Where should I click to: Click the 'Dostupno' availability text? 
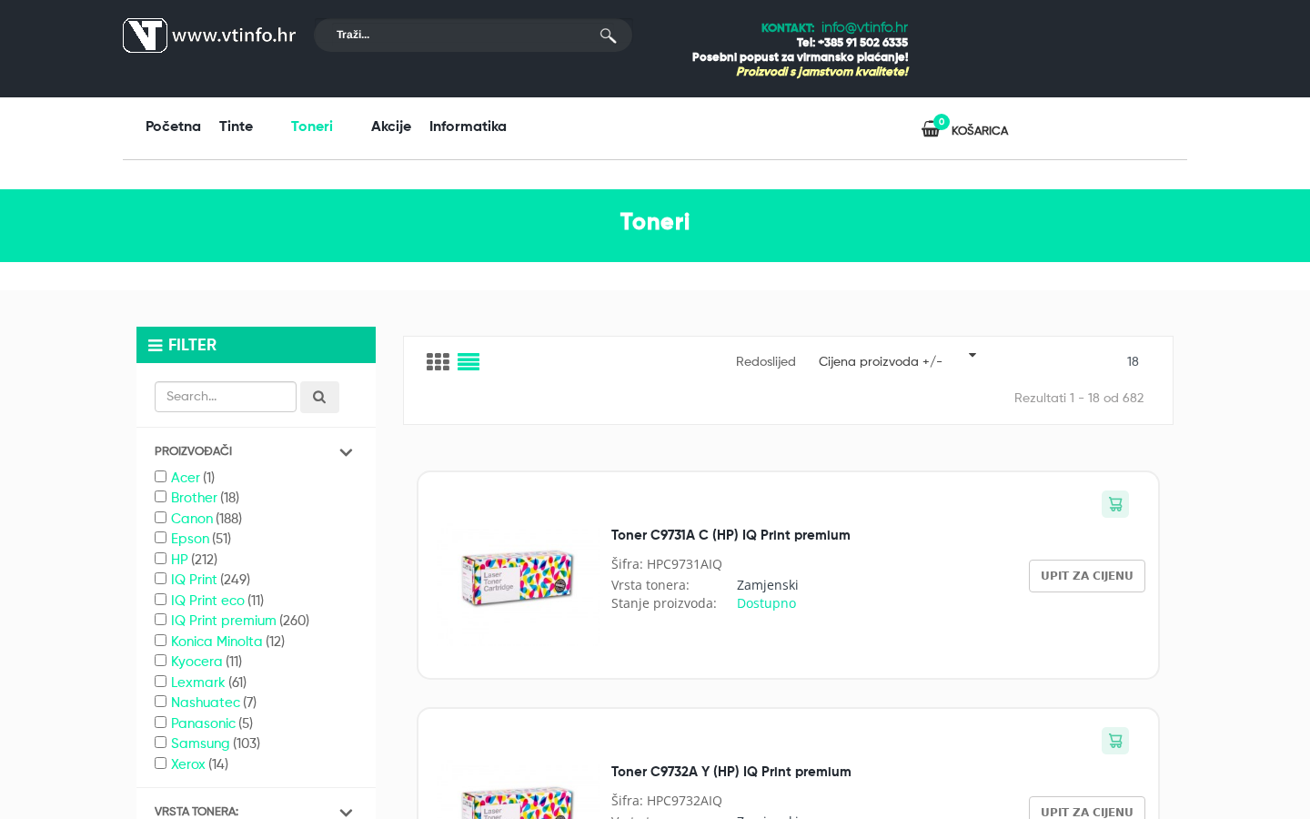766,603
